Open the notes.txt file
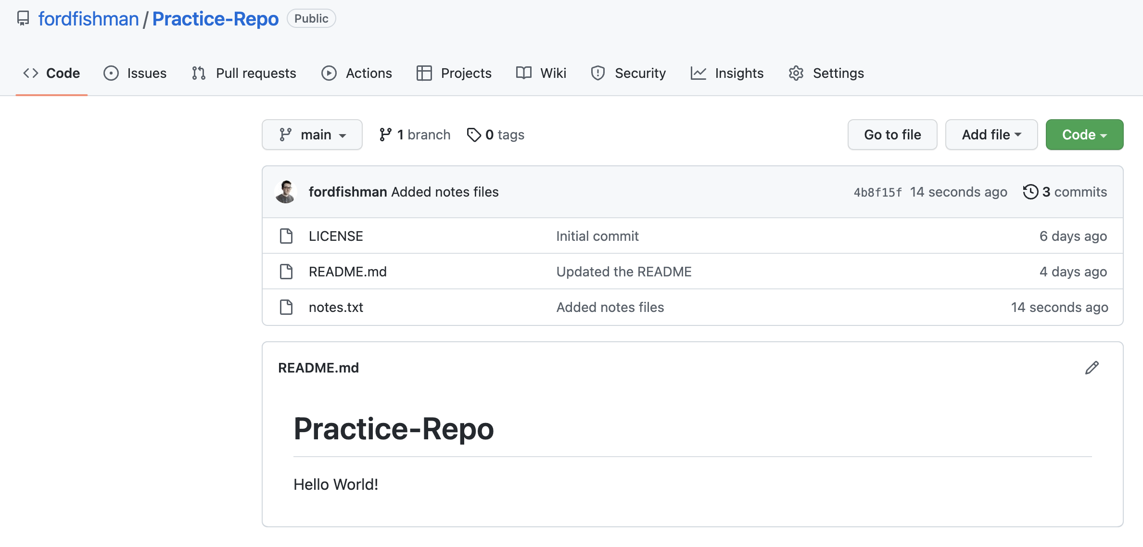This screenshot has width=1143, height=547. coord(336,307)
